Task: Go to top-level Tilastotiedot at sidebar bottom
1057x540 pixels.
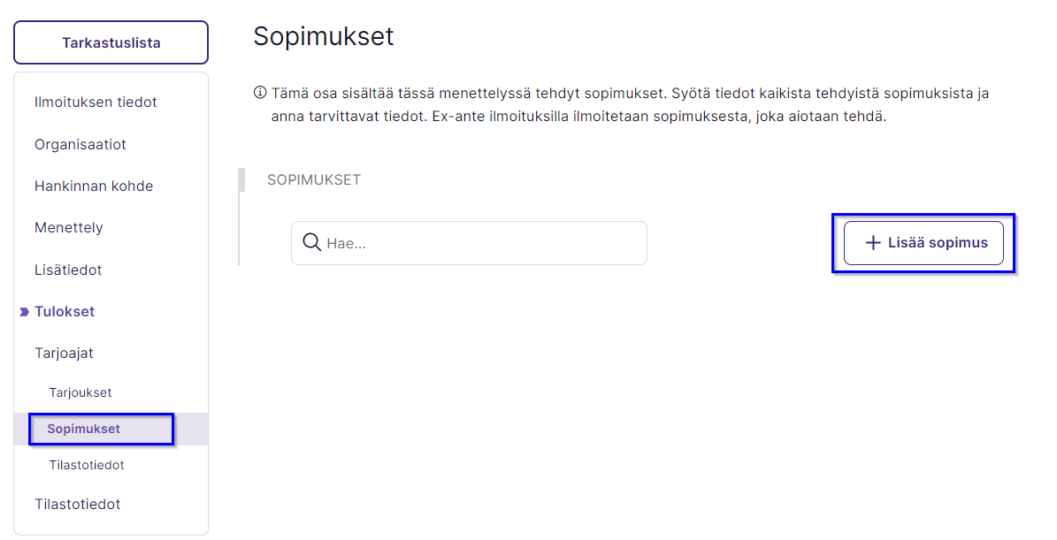Action: tap(78, 505)
